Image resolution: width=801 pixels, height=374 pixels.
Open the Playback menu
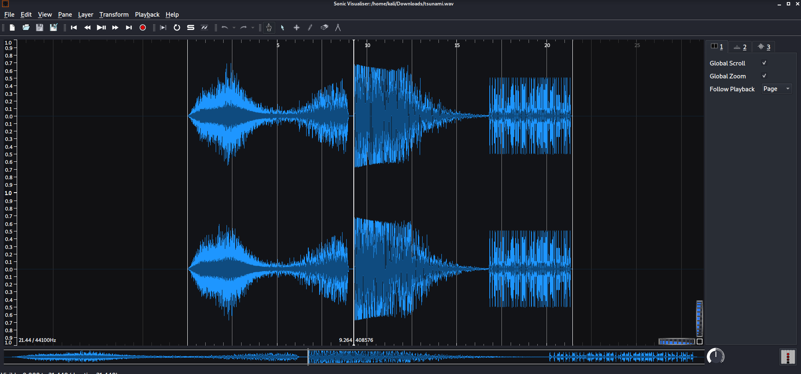(147, 15)
